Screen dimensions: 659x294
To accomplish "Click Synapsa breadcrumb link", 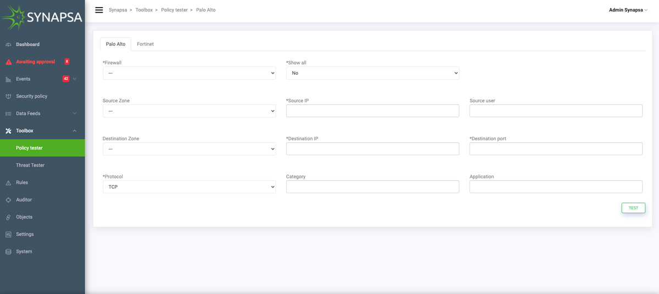I will point(118,10).
